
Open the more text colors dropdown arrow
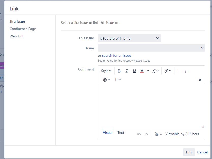tap(148, 71)
